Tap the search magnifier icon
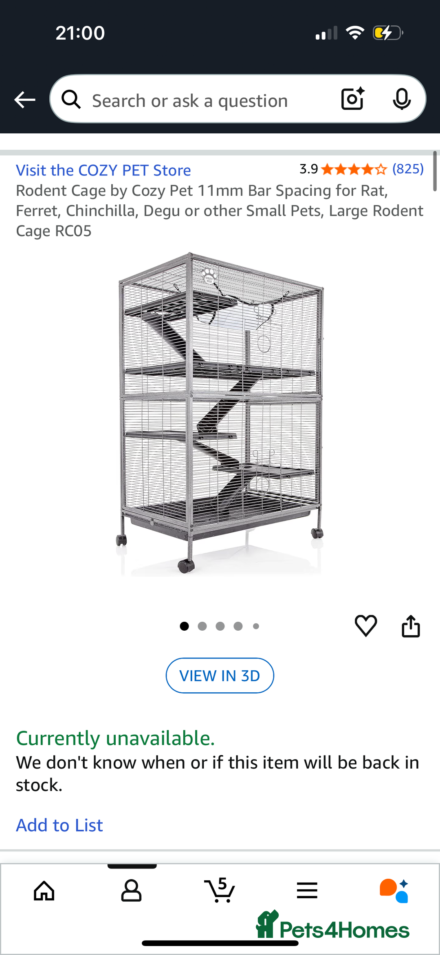440x955 pixels. (71, 99)
